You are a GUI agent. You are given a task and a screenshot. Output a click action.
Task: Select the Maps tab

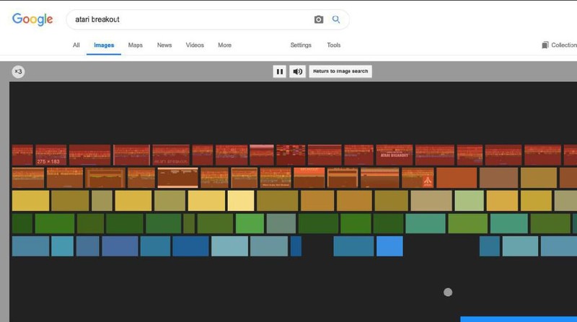[136, 45]
